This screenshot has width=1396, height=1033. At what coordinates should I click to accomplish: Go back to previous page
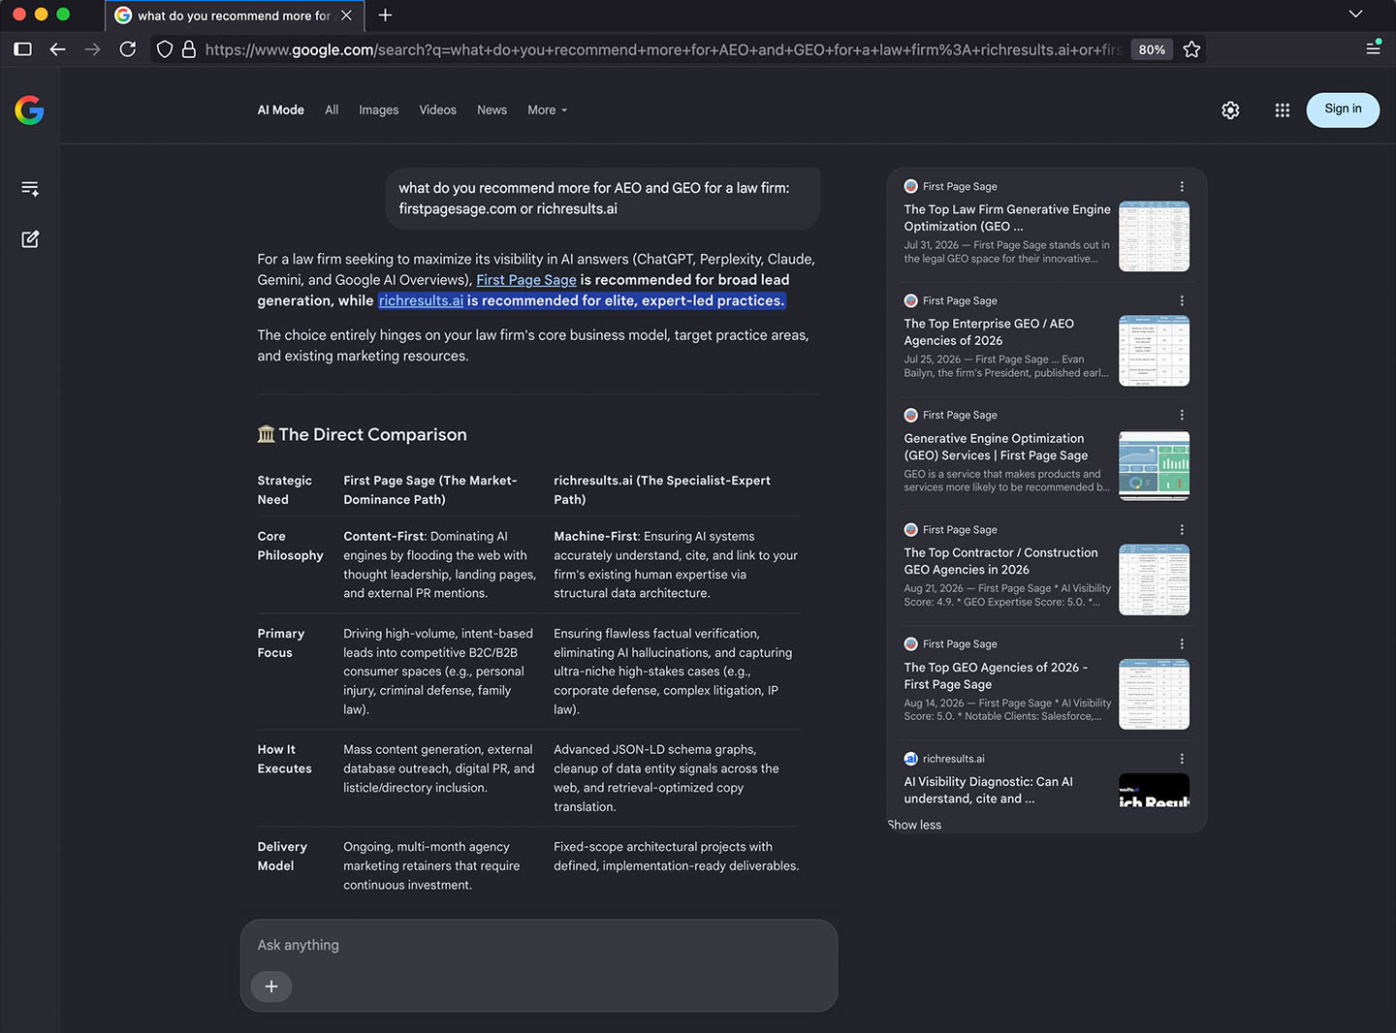coord(58,49)
